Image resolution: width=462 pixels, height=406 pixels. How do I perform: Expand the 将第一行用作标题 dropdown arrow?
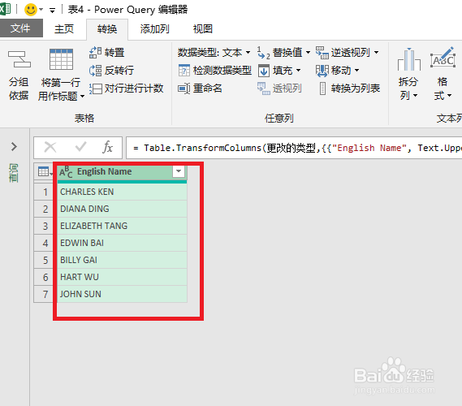click(x=82, y=97)
